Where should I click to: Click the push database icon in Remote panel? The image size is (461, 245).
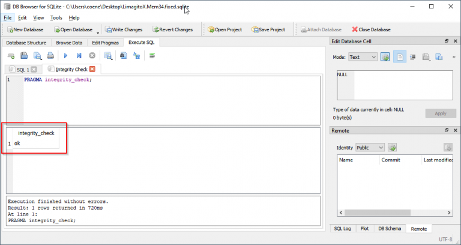pos(448,148)
